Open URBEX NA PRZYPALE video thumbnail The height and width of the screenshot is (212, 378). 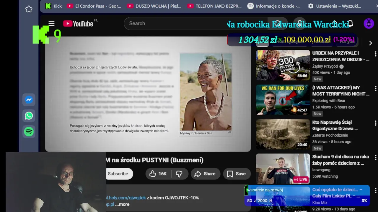283,65
